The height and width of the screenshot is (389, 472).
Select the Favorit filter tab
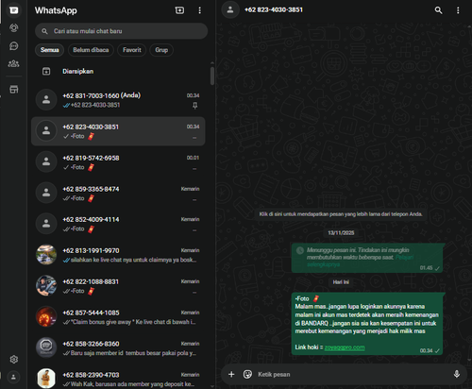pyautogui.click(x=132, y=50)
